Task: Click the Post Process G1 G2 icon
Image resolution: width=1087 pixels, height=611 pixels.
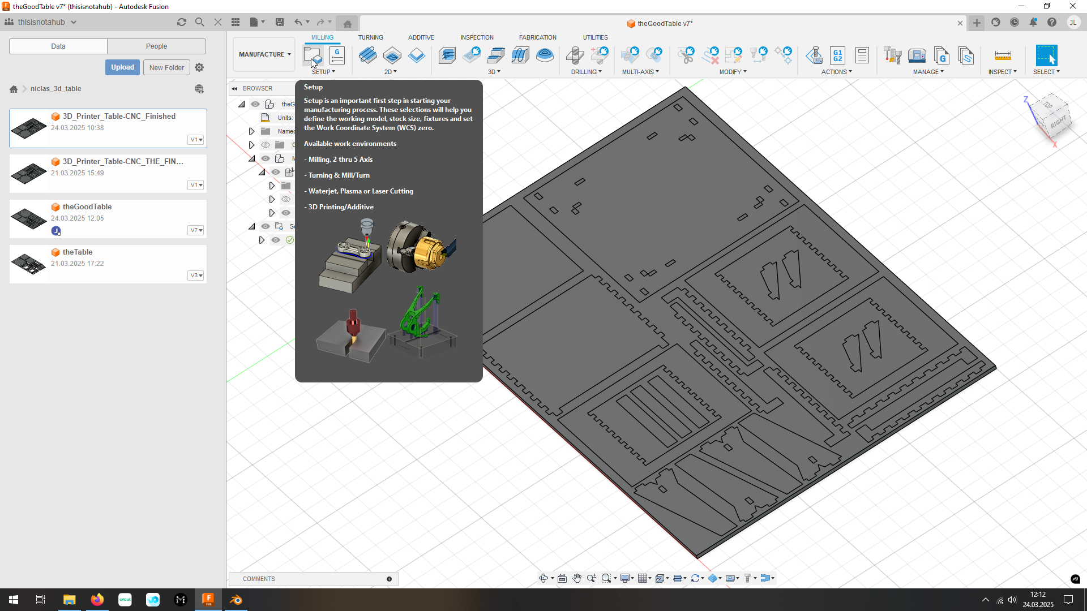Action: (x=838, y=55)
